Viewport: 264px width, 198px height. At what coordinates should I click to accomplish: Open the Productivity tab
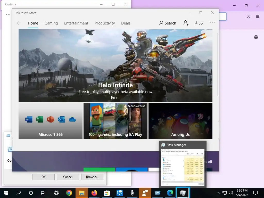point(105,23)
